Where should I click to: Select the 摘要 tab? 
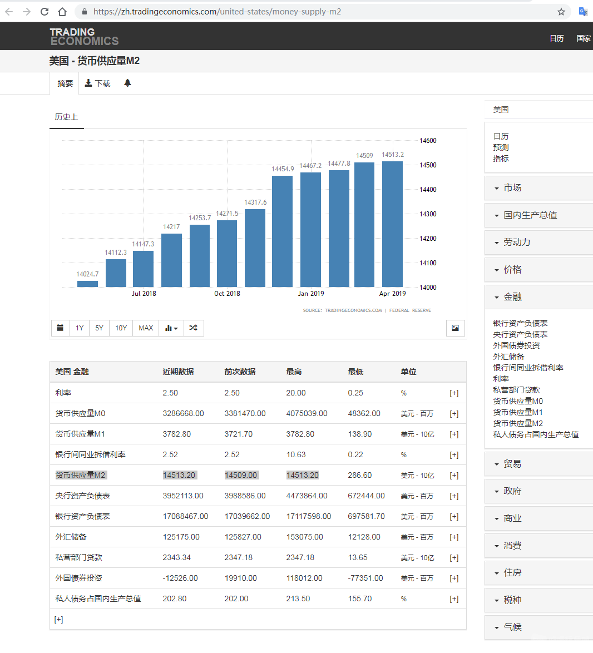tap(65, 83)
